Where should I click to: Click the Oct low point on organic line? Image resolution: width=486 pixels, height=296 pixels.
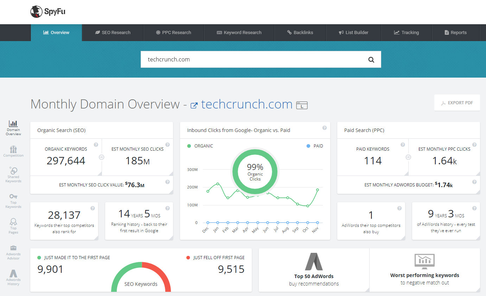(308, 206)
